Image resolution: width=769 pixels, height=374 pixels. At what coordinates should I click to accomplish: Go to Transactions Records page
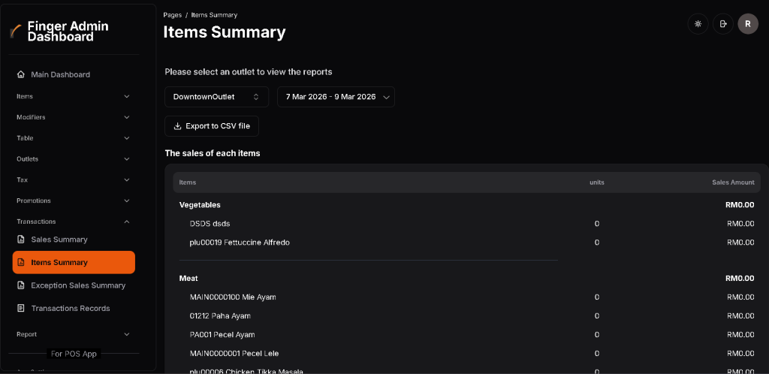pos(70,309)
